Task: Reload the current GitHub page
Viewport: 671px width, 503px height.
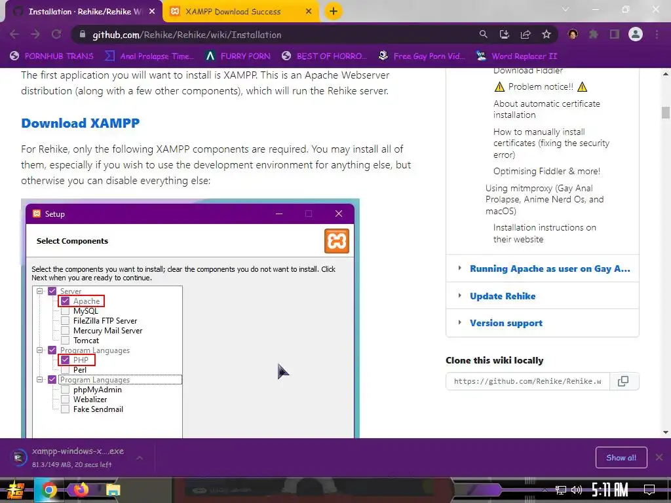Action: pos(56,34)
